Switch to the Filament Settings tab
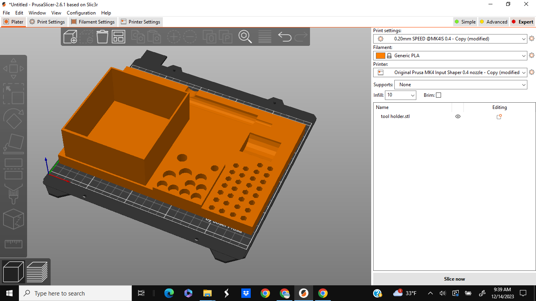The height and width of the screenshot is (301, 536). 93,22
